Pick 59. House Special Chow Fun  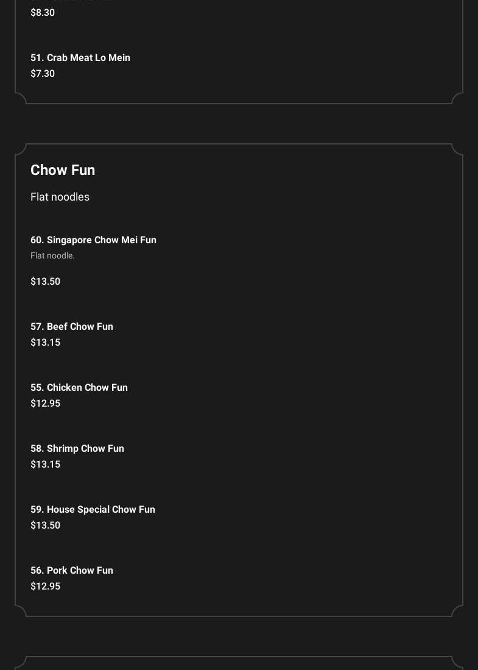[93, 510]
